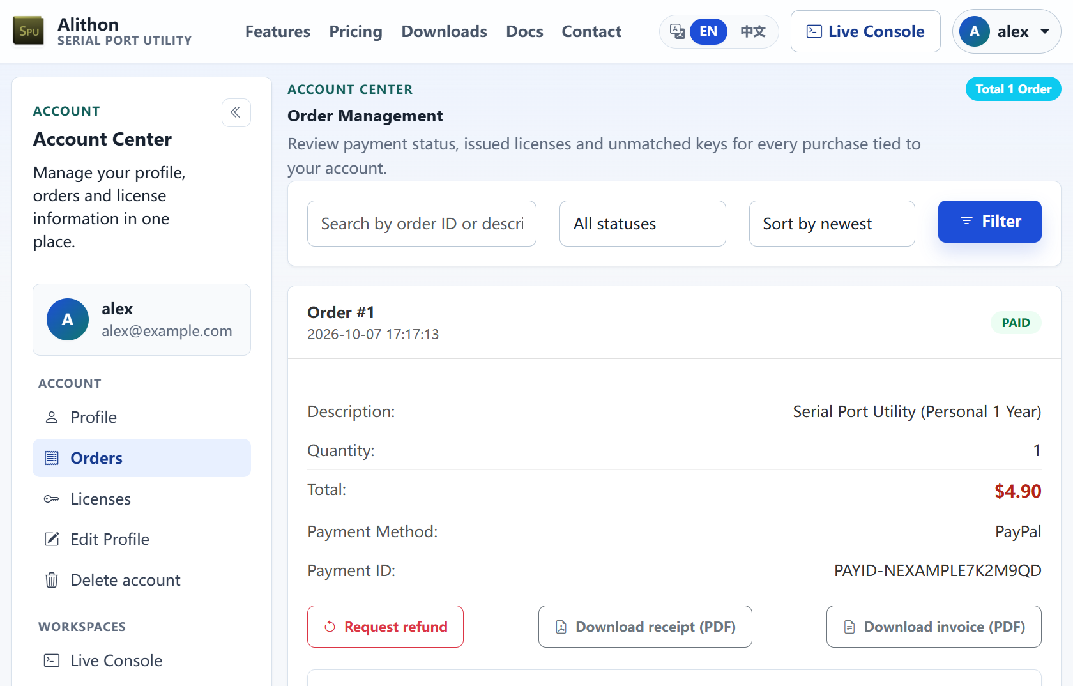Screen dimensions: 1073x686
Task: Collapse the Account sidebar panel
Action: [236, 112]
